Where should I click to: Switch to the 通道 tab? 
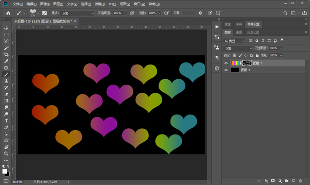click(239, 32)
